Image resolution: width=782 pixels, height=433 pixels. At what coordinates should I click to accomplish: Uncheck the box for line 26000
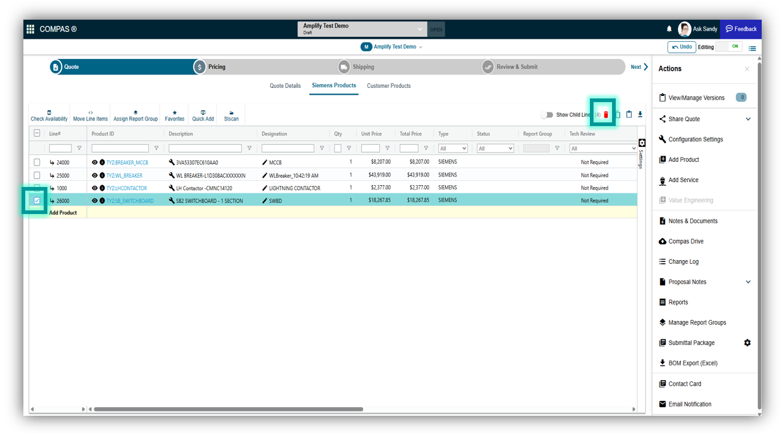point(37,201)
